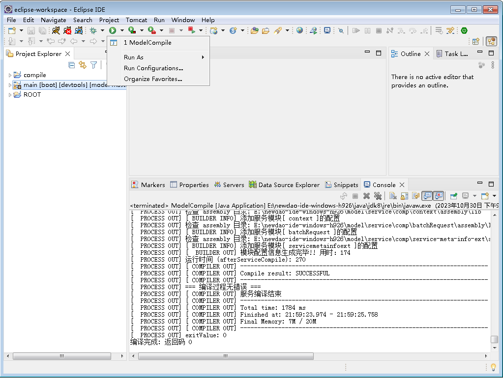The image size is (503, 378).
Task: Expand the main [boot] project node
Action: point(10,85)
